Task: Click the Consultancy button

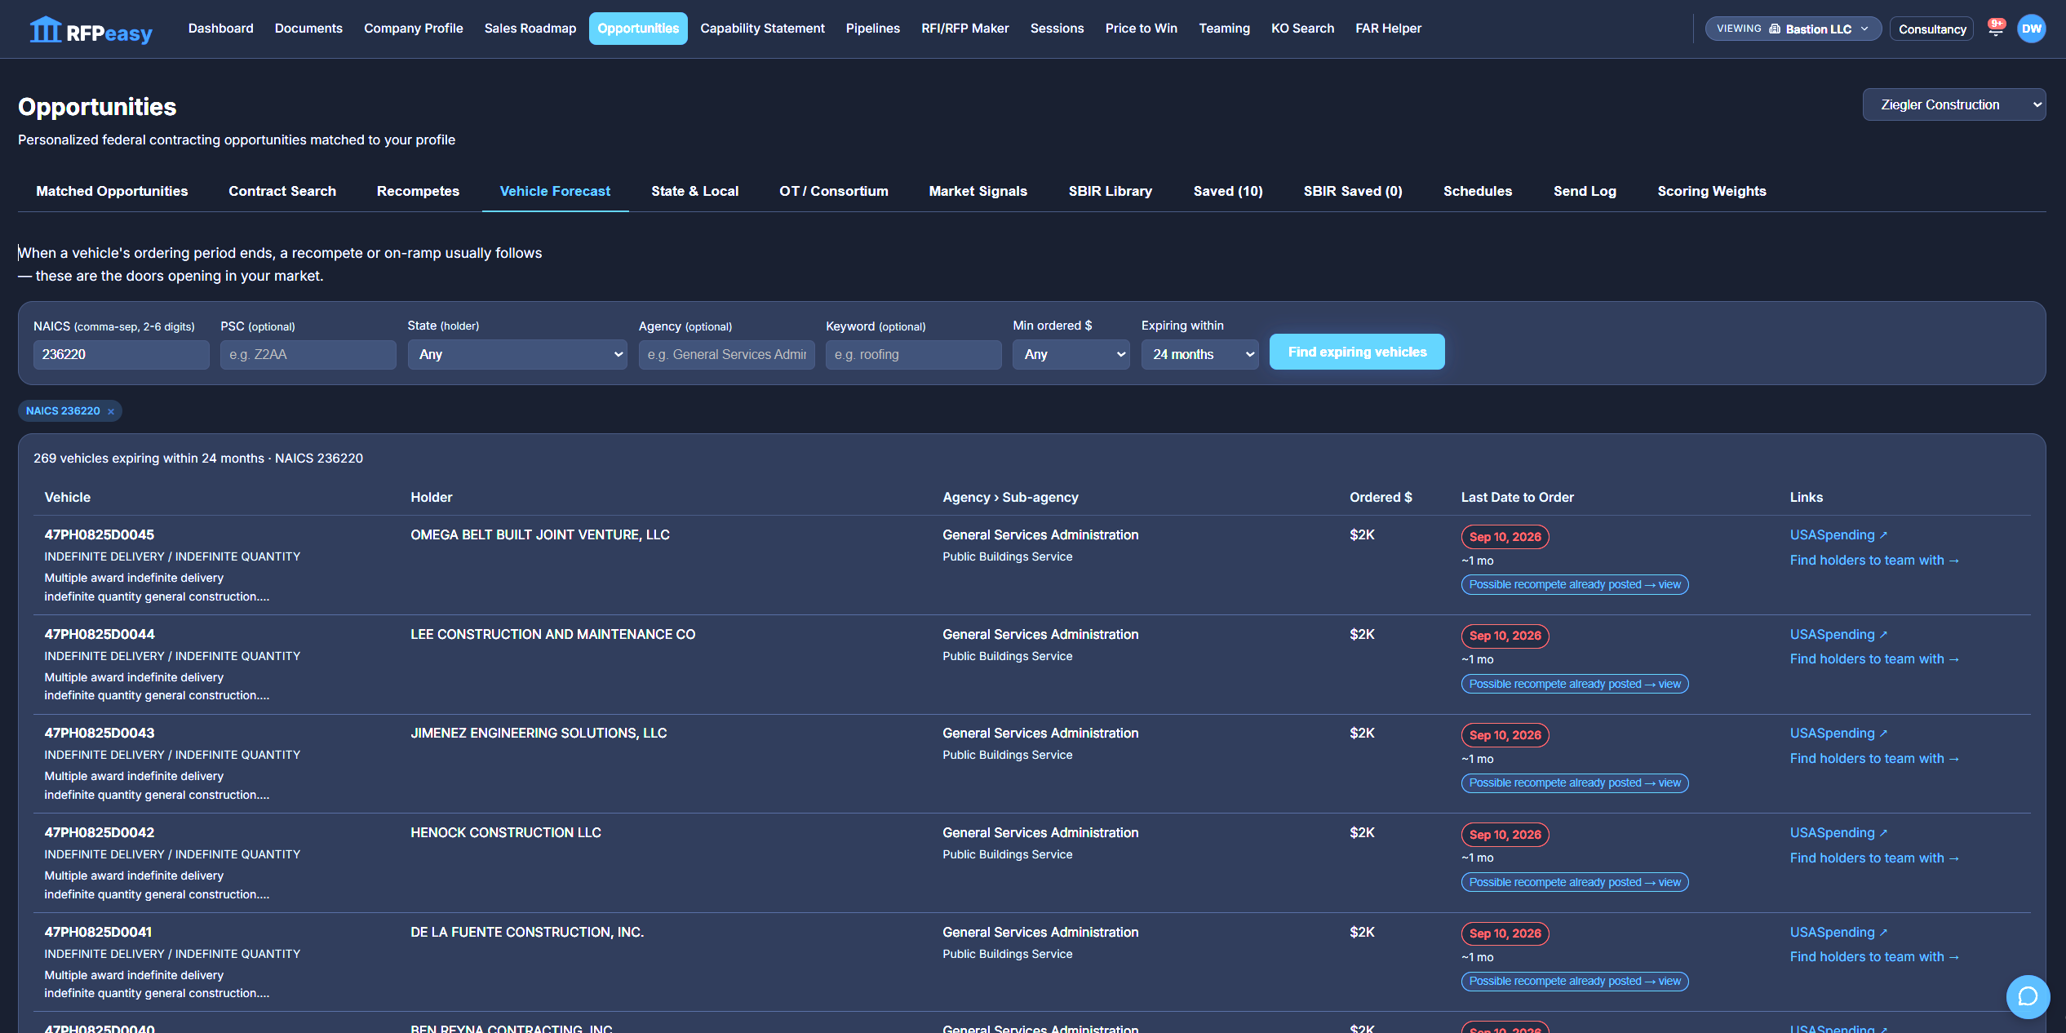Action: pyautogui.click(x=1931, y=29)
